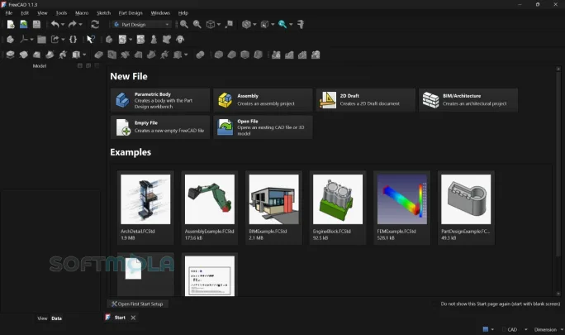Click the VarSet curly braces icon
The height and width of the screenshot is (335, 565).
point(74,40)
